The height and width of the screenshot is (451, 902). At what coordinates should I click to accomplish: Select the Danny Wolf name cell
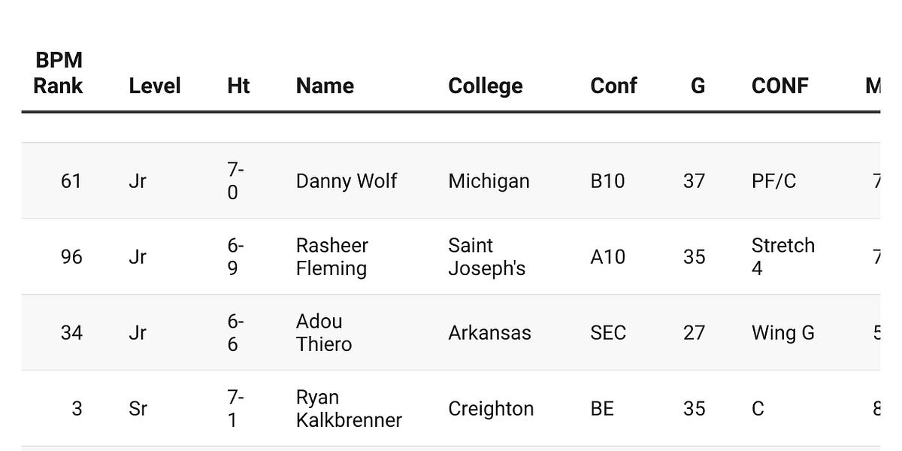click(x=347, y=181)
